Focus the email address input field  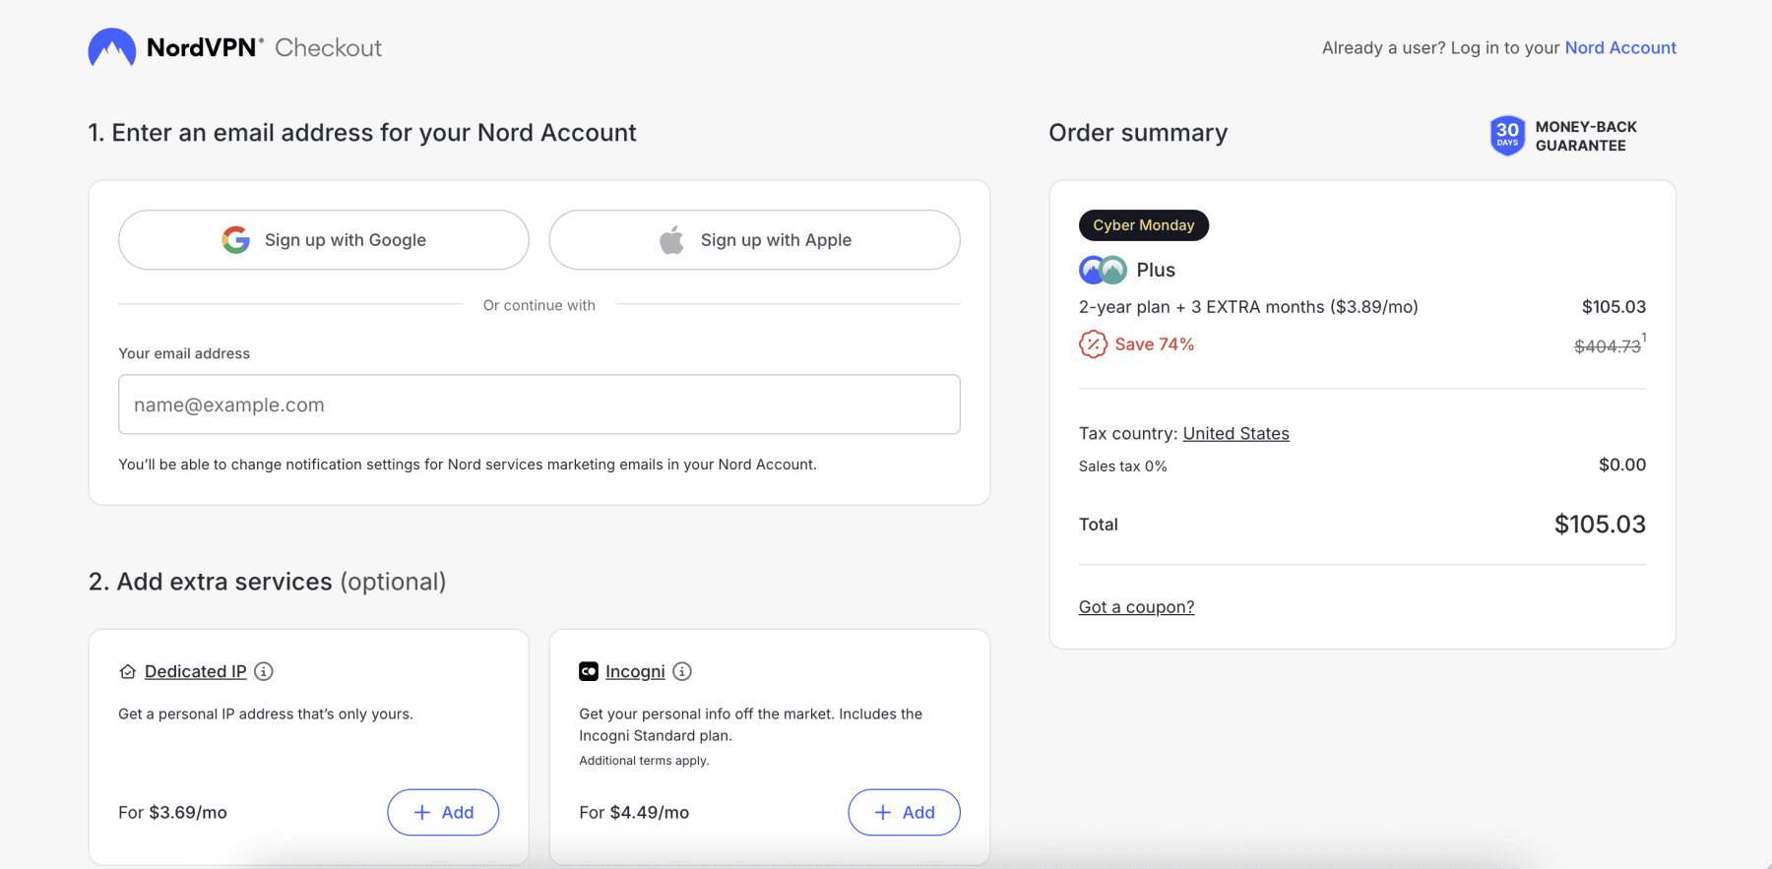(538, 404)
